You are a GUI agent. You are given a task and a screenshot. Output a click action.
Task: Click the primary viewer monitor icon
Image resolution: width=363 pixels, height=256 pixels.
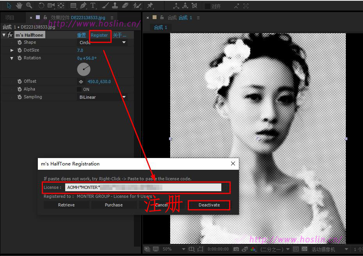[x=156, y=249]
